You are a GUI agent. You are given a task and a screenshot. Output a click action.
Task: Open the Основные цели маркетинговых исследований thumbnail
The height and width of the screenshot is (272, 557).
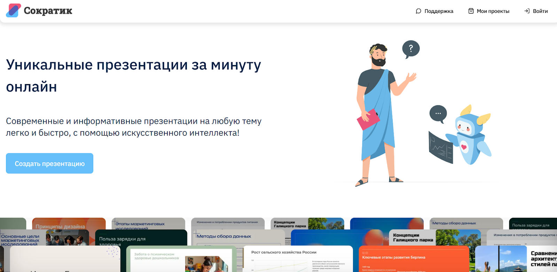pyautogui.click(x=45, y=238)
